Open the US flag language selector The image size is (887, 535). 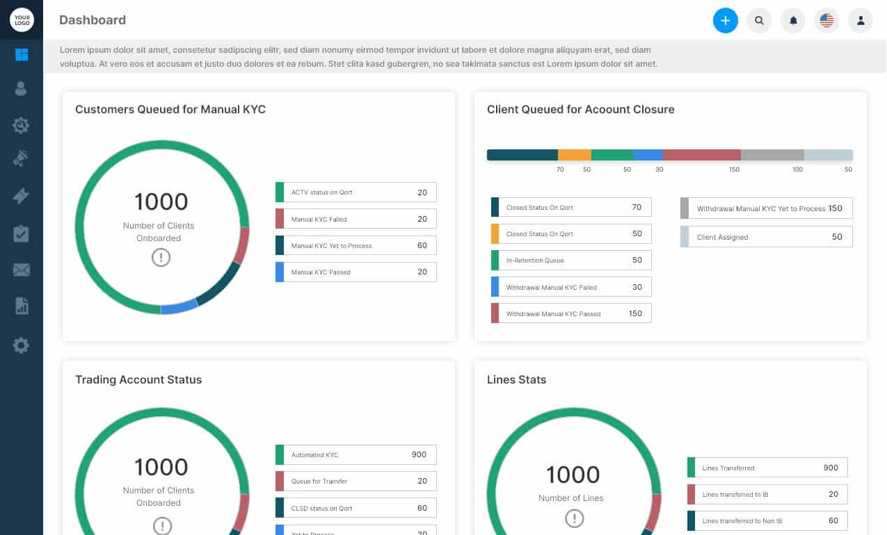pos(826,21)
